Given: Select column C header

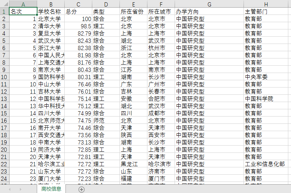Looking at the screenshot, I should pyautogui.click(x=78, y=4).
